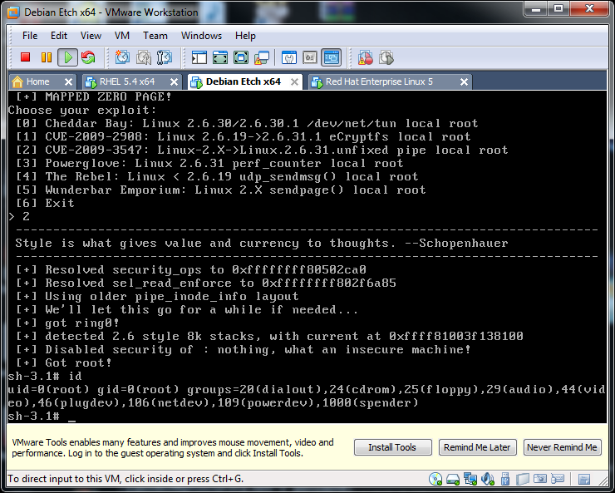Viewport: 615px width, 493px height.
Task: Click the grey drive device status icon
Action: pos(523,479)
